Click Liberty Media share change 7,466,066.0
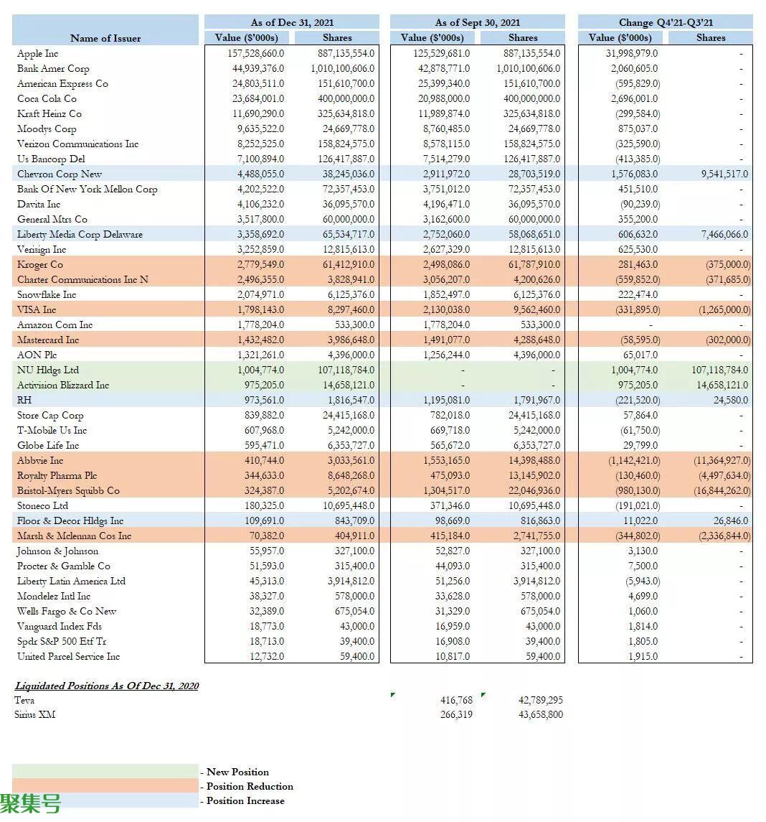Image resolution: width=766 pixels, height=822 pixels. (x=724, y=234)
